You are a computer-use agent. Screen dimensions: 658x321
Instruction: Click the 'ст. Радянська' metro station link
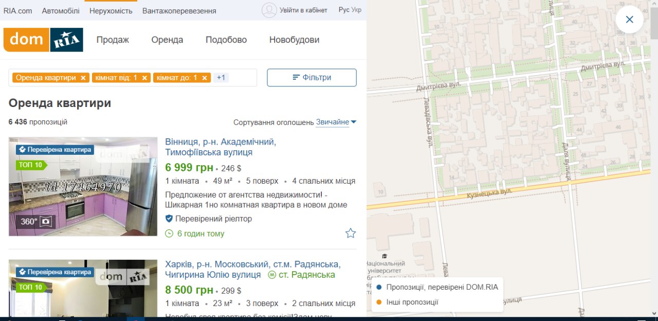pyautogui.click(x=302, y=275)
